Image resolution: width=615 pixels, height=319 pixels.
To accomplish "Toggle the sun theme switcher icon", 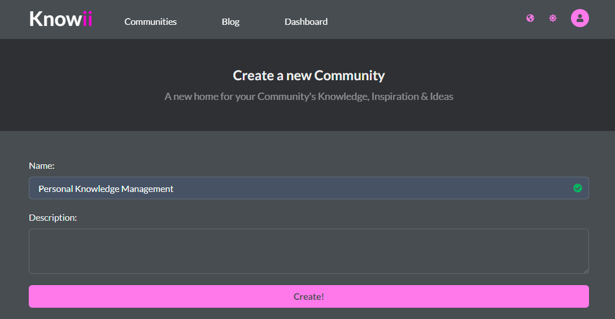I will [553, 18].
